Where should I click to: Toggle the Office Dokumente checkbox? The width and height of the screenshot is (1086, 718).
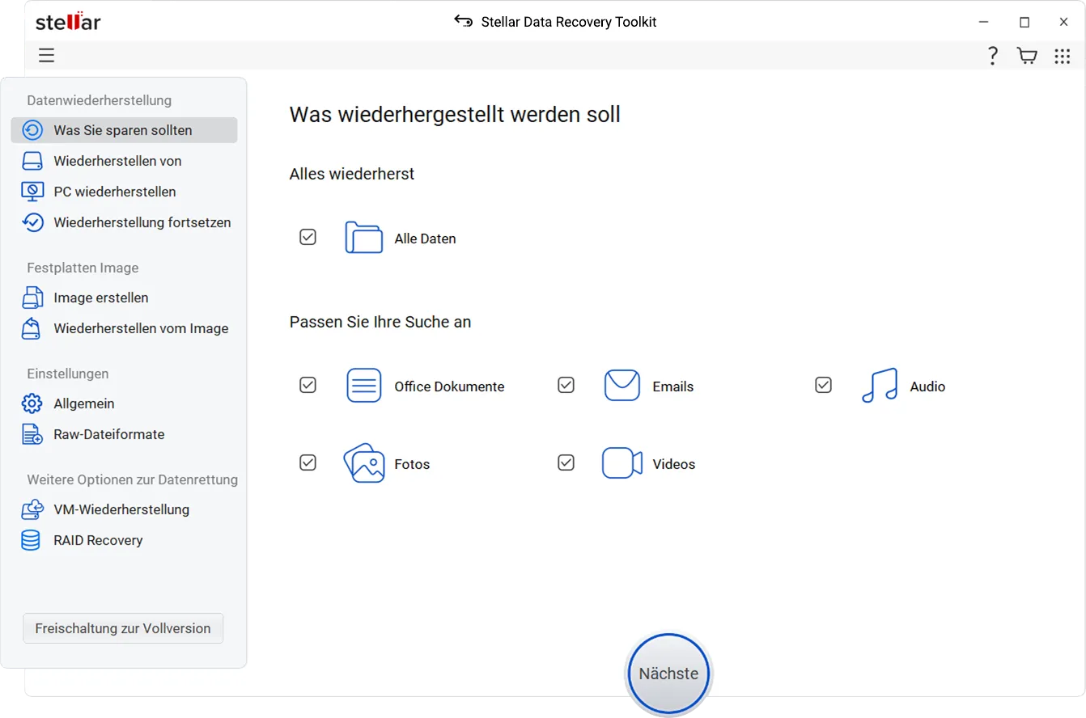click(308, 385)
